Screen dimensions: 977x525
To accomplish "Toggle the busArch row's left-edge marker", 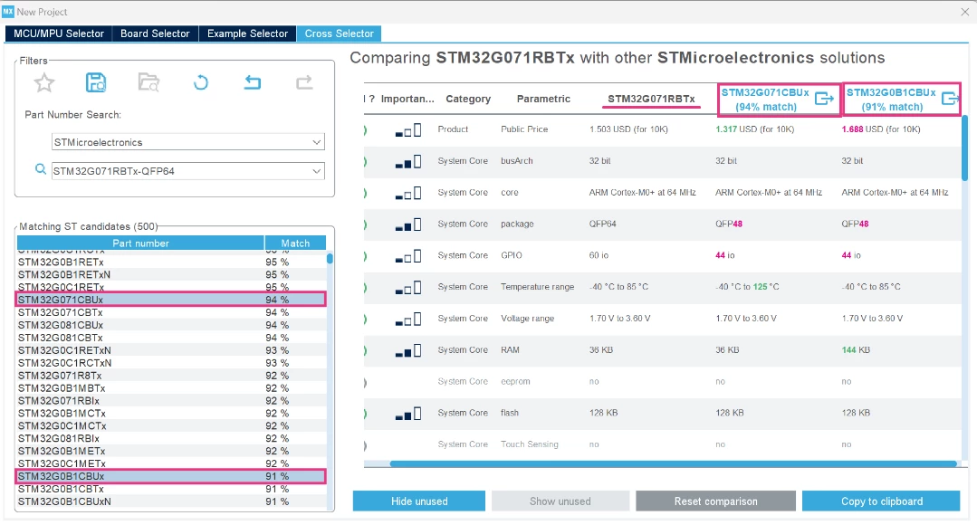I will tap(366, 162).
